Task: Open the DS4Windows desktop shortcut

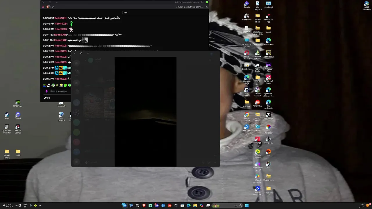Action: 257,166
